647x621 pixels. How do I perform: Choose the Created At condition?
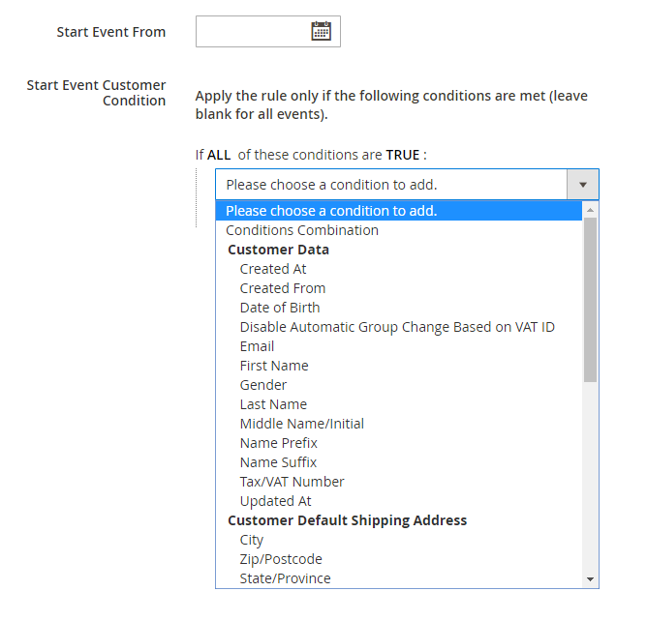[273, 269]
